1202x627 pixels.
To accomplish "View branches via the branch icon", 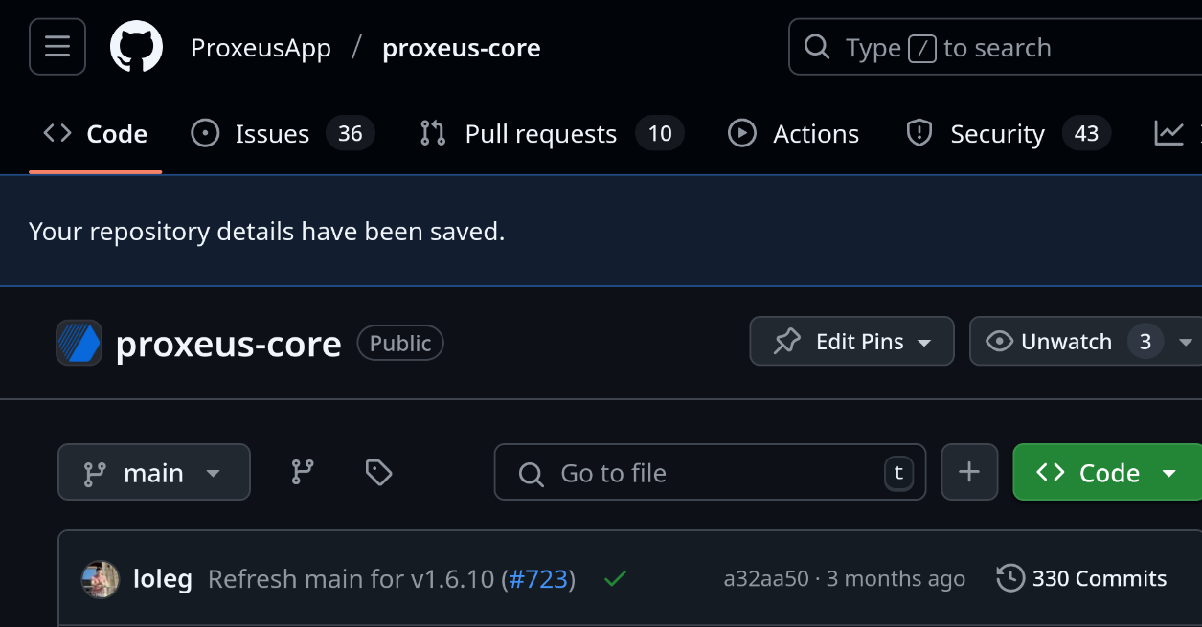I will [x=303, y=472].
